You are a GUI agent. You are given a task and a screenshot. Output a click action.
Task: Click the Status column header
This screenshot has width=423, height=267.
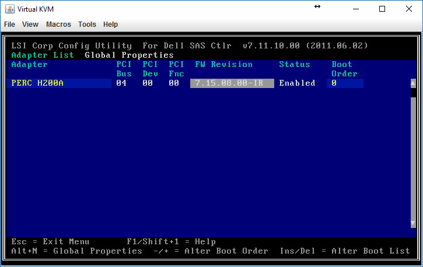point(294,64)
